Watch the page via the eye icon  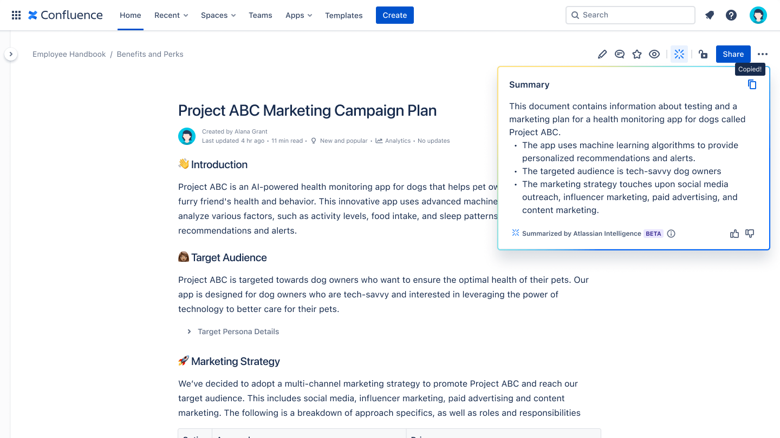pos(654,54)
